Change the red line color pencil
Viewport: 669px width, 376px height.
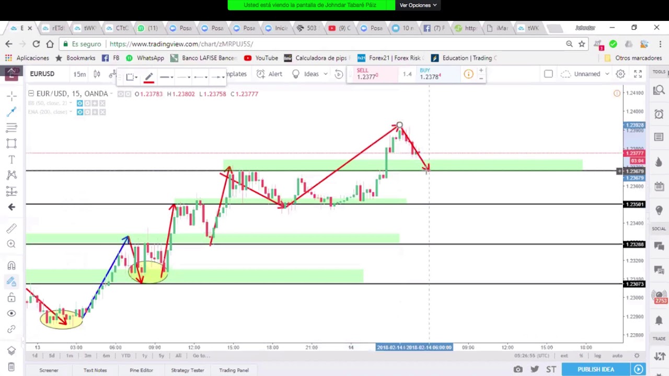pos(149,77)
